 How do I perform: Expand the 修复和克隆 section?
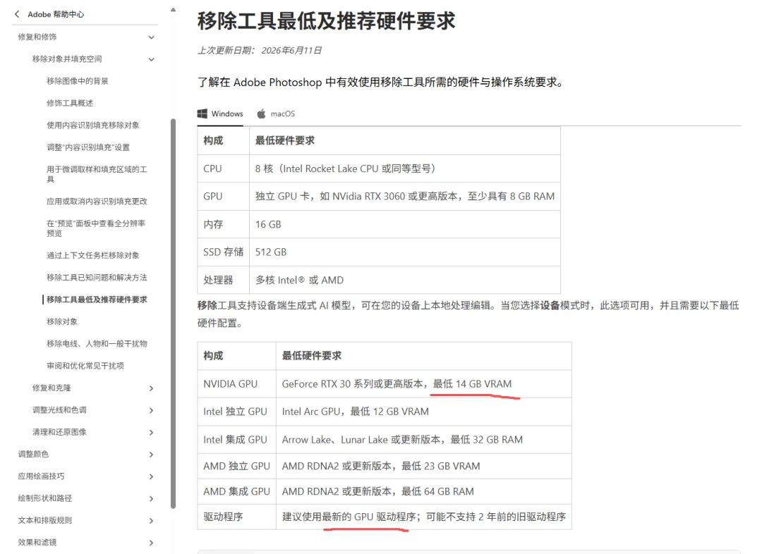151,388
